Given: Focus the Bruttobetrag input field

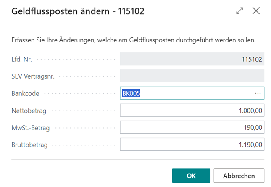Looking at the screenshot, I should pyautogui.click(x=192, y=145).
